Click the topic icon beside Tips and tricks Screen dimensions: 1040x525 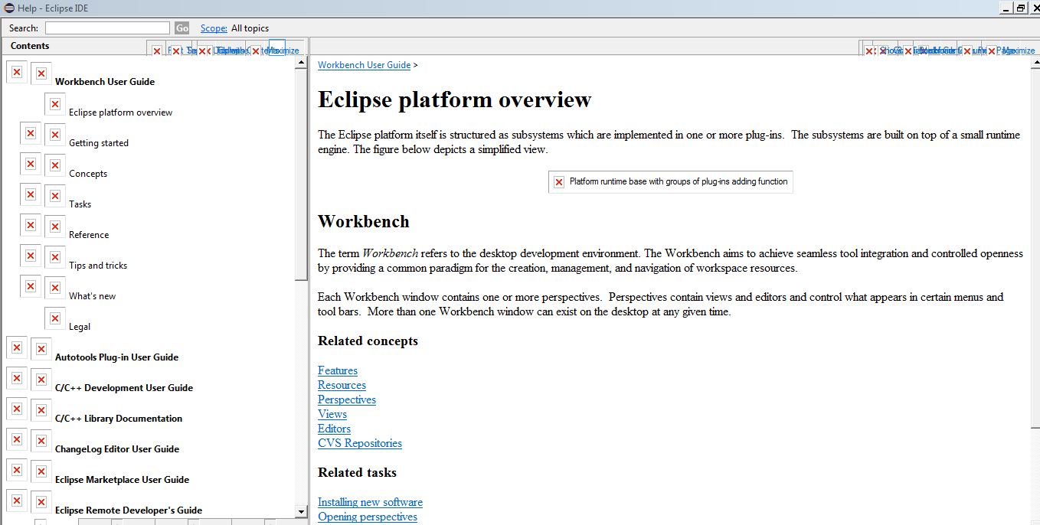(x=55, y=257)
